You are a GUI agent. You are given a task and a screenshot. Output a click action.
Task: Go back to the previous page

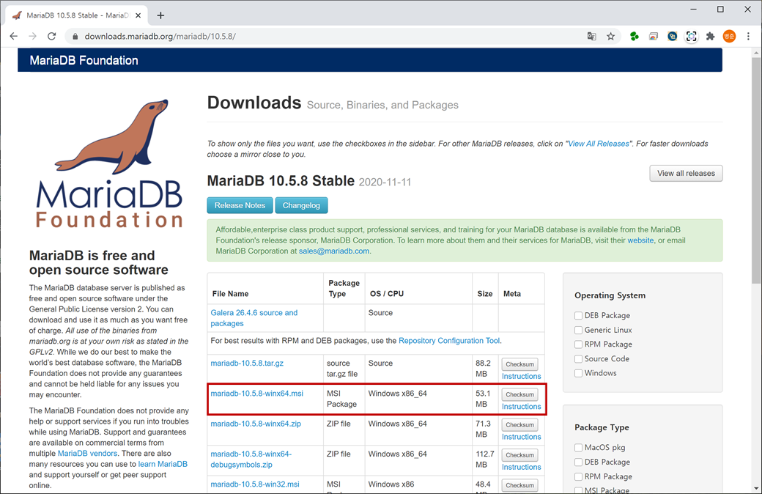14,36
